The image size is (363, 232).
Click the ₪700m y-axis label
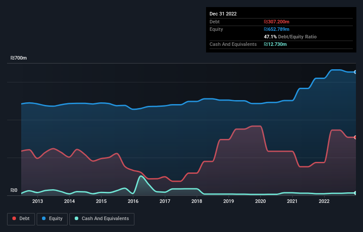(x=19, y=58)
